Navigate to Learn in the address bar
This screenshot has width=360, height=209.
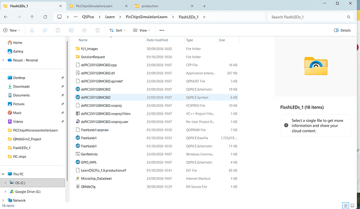tap(110, 17)
